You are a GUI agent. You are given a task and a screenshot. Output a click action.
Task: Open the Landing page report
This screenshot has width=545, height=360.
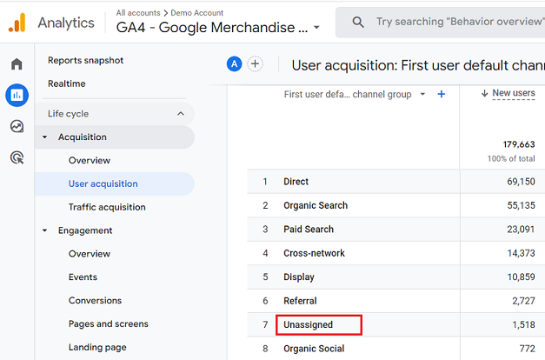[x=97, y=347]
